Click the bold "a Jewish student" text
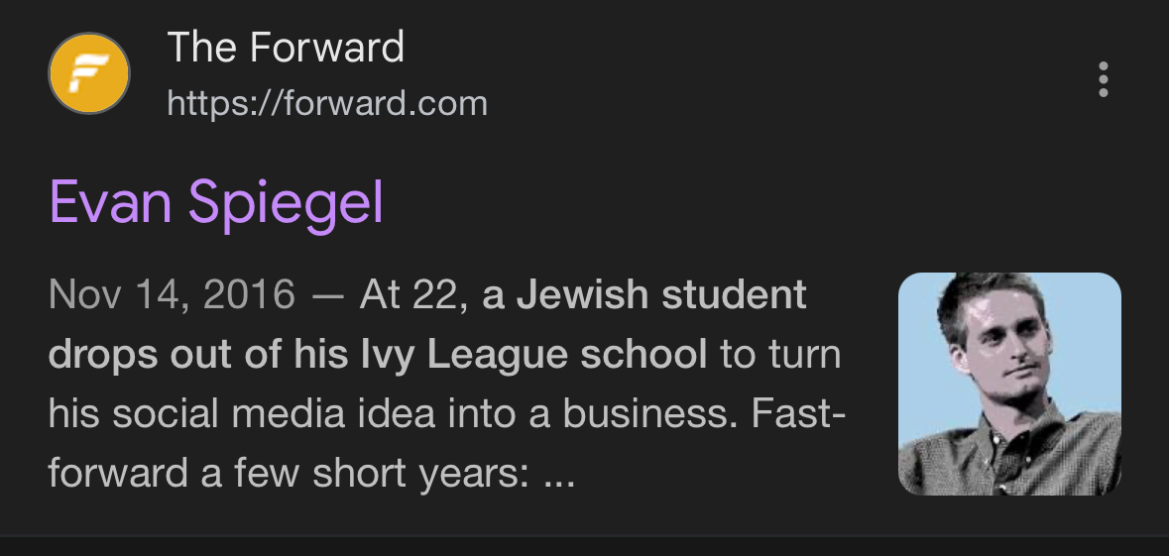Viewport: 1169px width, 556px height. 644,294
